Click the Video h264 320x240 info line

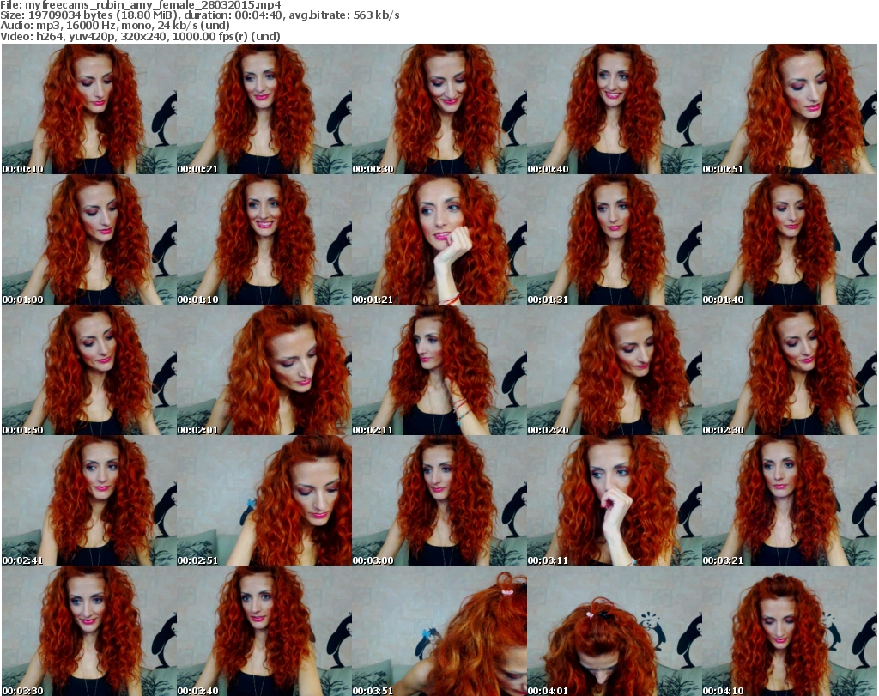(140, 36)
